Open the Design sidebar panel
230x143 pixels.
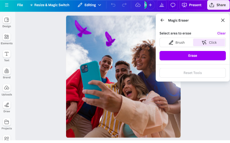(7, 22)
